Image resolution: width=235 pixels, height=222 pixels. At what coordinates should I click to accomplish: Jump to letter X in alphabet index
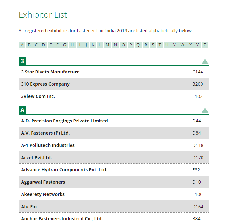click(191, 45)
